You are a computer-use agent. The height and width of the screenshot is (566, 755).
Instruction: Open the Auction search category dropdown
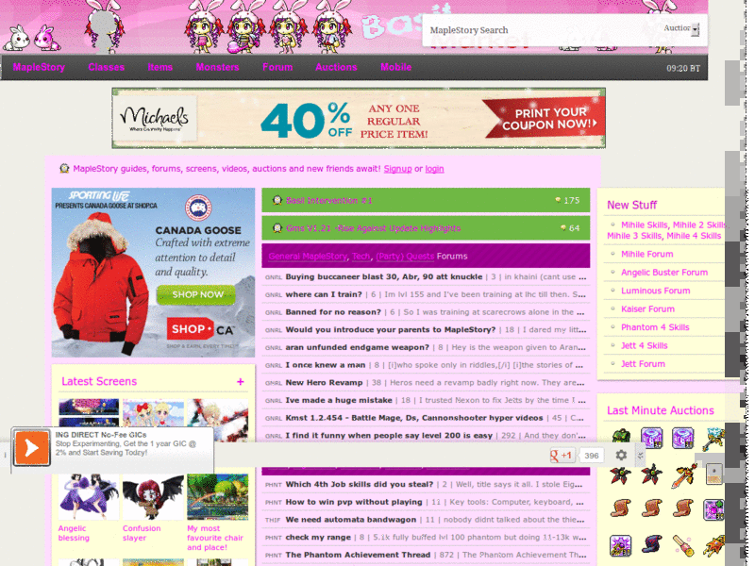click(681, 29)
